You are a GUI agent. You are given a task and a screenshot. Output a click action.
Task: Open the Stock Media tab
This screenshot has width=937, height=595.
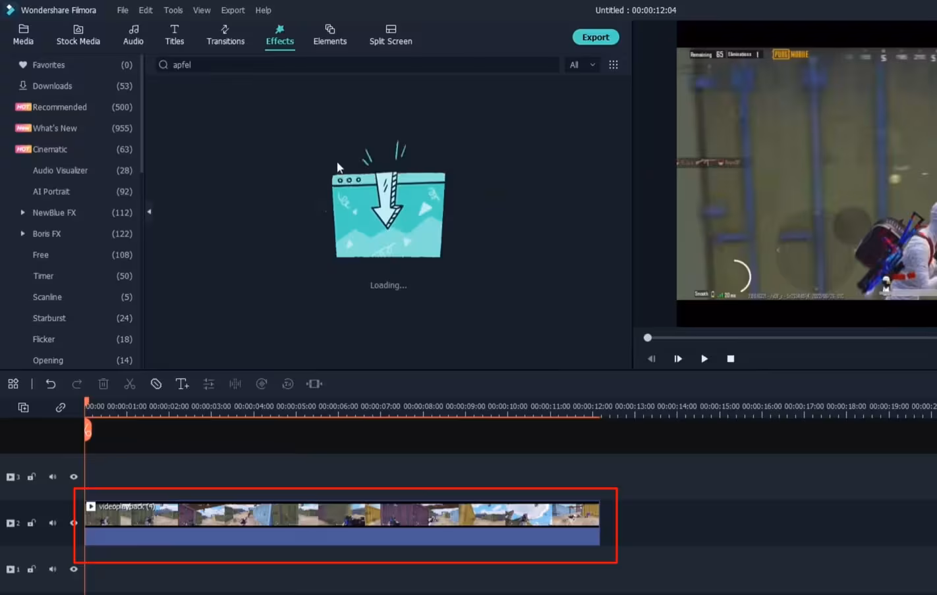coord(78,35)
